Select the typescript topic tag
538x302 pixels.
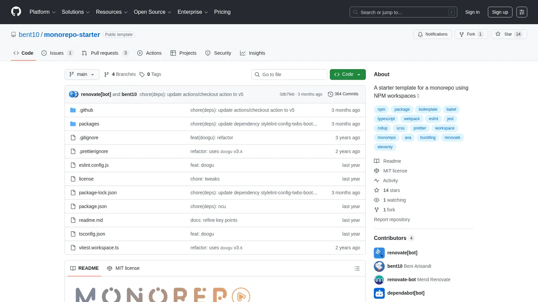click(x=386, y=119)
